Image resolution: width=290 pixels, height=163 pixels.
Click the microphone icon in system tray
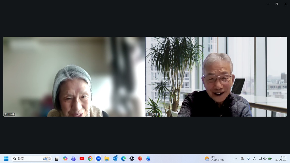pos(248,158)
